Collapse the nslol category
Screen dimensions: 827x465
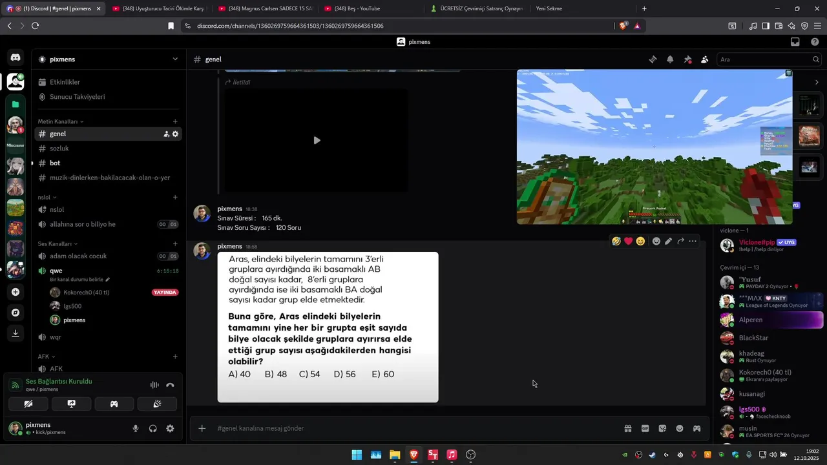(47, 198)
